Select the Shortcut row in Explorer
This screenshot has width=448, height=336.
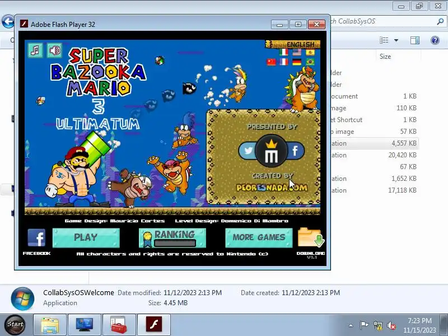click(374, 120)
